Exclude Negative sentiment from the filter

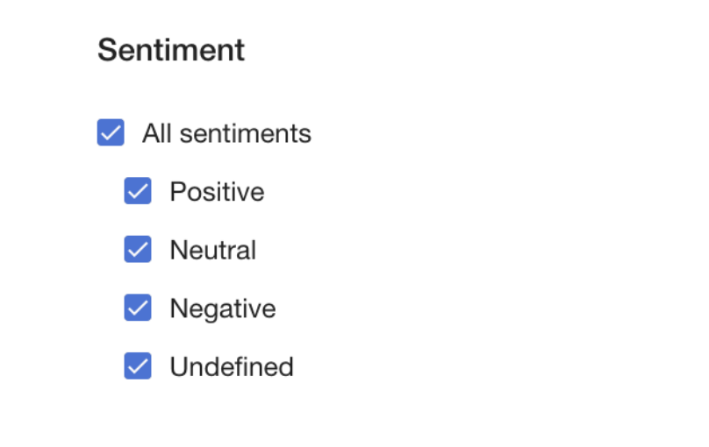(x=138, y=308)
